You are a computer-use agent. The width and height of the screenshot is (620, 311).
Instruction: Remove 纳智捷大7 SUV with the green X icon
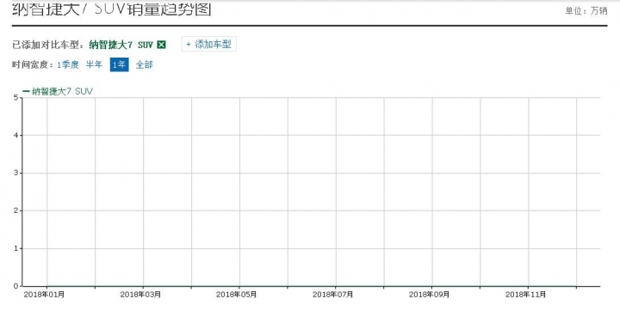pos(161,45)
